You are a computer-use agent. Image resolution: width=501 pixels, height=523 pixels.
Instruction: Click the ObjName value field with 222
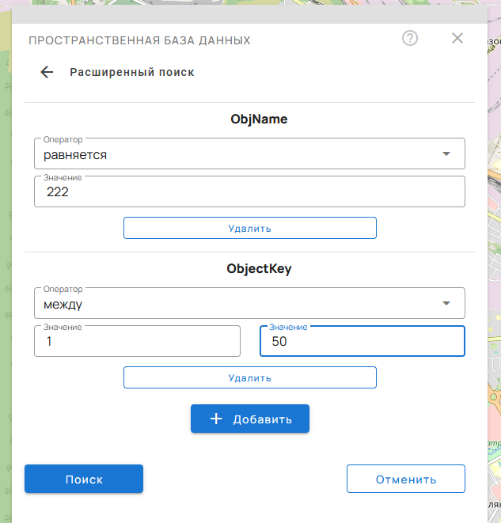click(249, 191)
